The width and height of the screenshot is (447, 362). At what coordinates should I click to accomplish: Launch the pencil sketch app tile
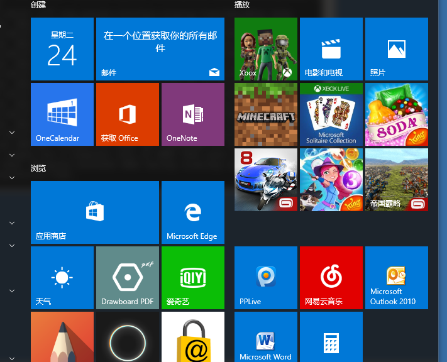pyautogui.click(x=62, y=337)
